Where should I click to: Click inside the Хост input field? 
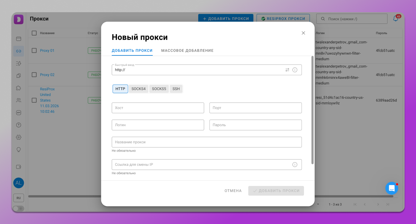coord(158,108)
